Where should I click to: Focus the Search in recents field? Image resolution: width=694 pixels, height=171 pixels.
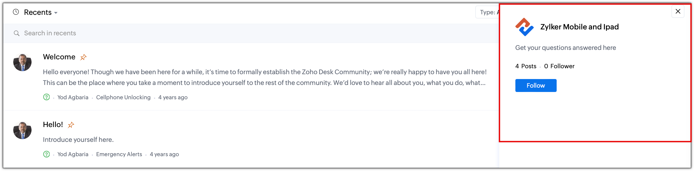coord(162,33)
